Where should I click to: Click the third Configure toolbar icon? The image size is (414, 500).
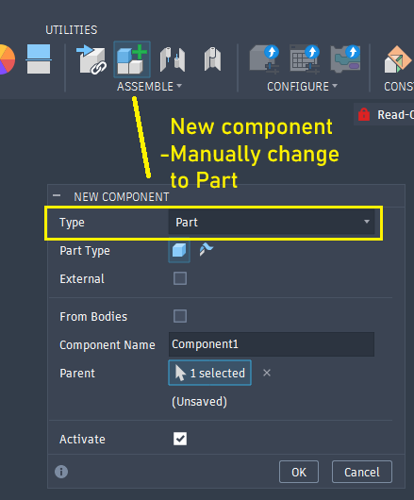point(345,59)
